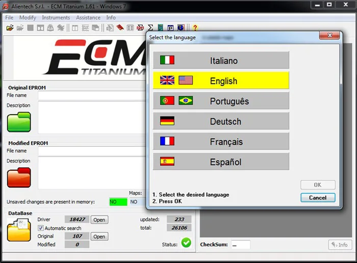Click the Info button beside CheckSum
357x263 pixels.
pos(340,245)
